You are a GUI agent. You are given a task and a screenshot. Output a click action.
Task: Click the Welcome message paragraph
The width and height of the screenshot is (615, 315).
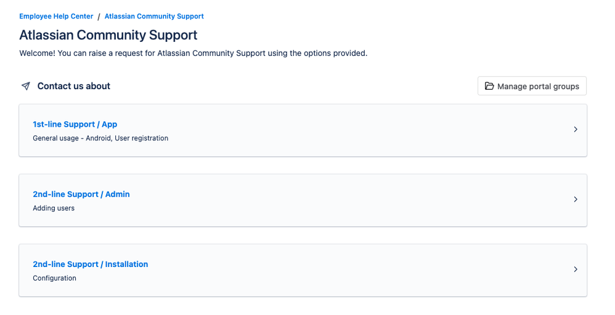coord(193,54)
